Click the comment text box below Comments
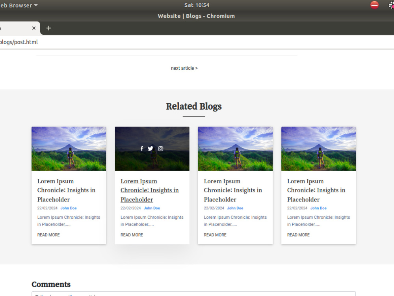 (x=193, y=294)
